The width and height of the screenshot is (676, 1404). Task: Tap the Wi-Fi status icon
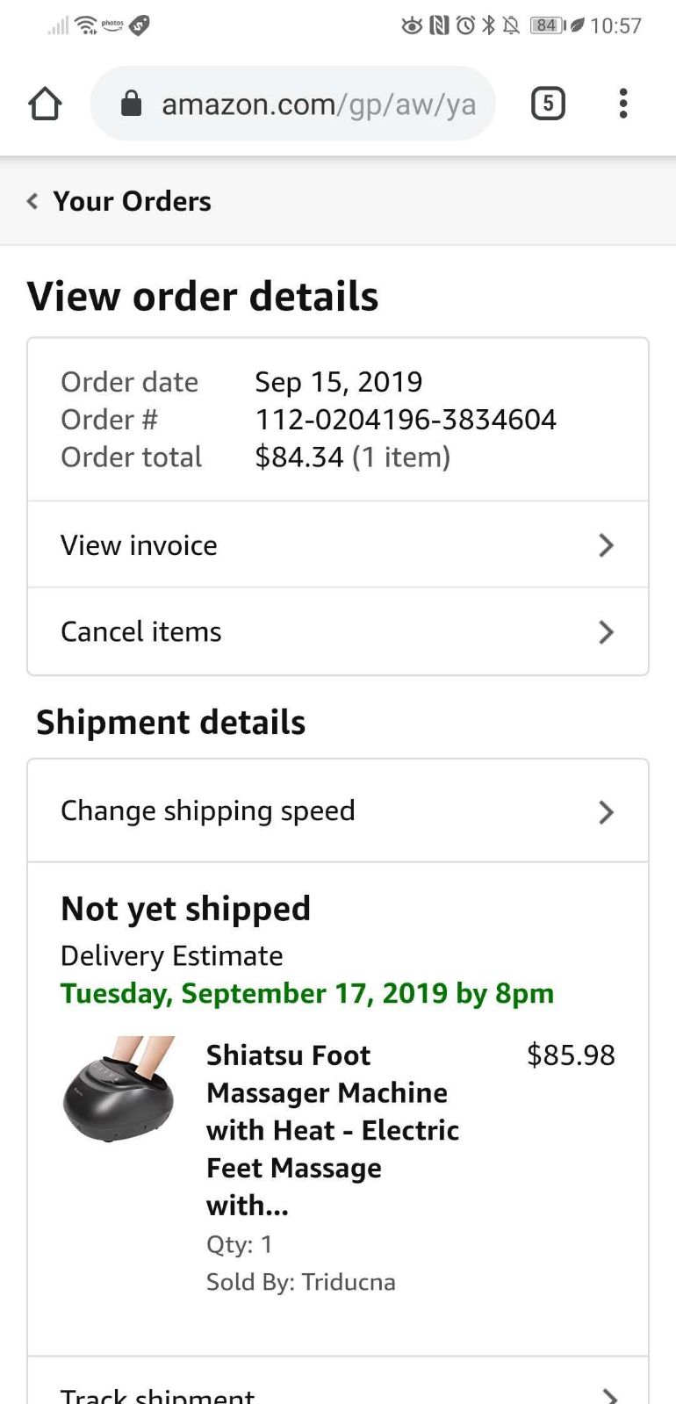coord(86,25)
